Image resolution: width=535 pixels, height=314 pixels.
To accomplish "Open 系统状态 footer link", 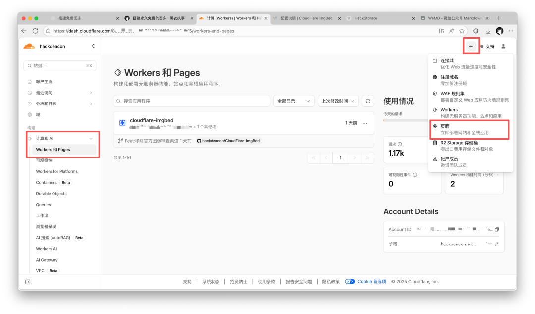I will tap(211, 282).
